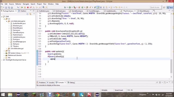Click the Print toolbar icon
Image resolution: width=174 pixels, height=97 pixels.
click(12, 7)
